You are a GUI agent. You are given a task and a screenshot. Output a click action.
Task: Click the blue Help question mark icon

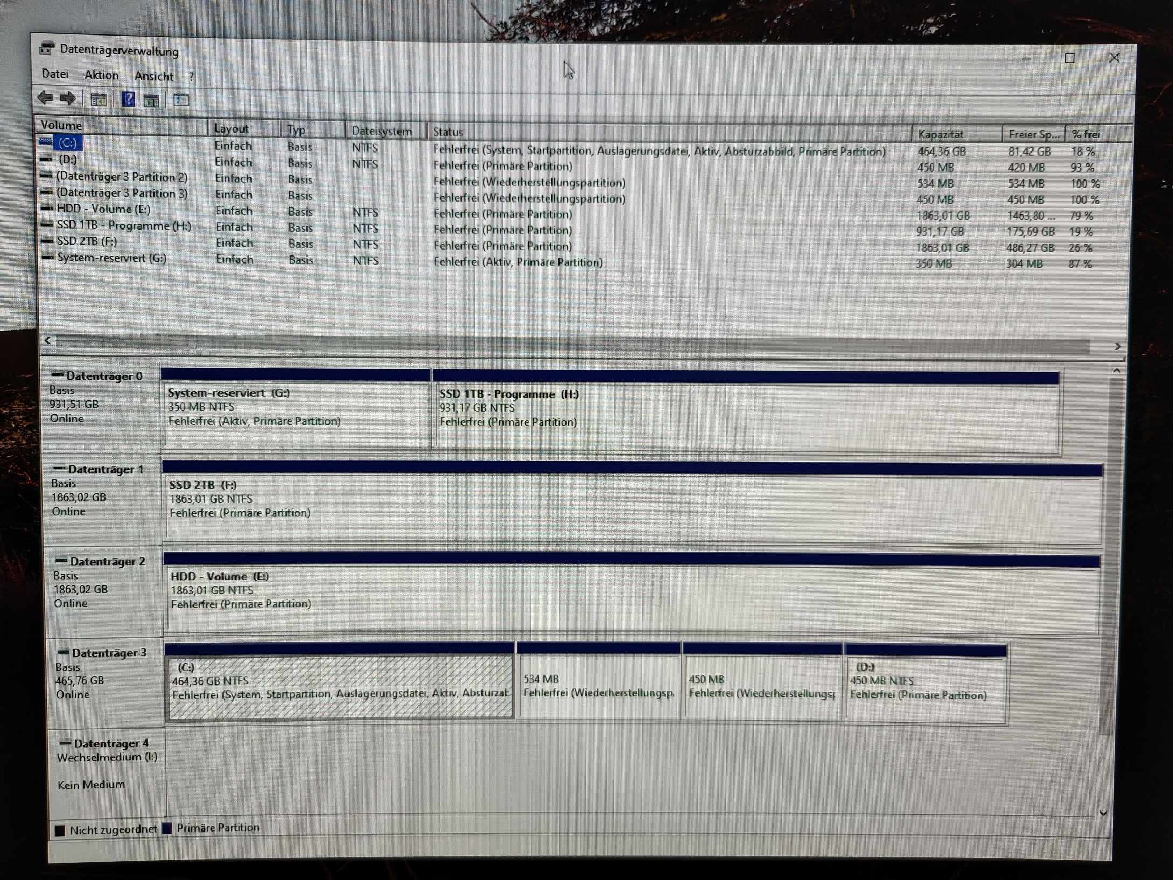128,99
